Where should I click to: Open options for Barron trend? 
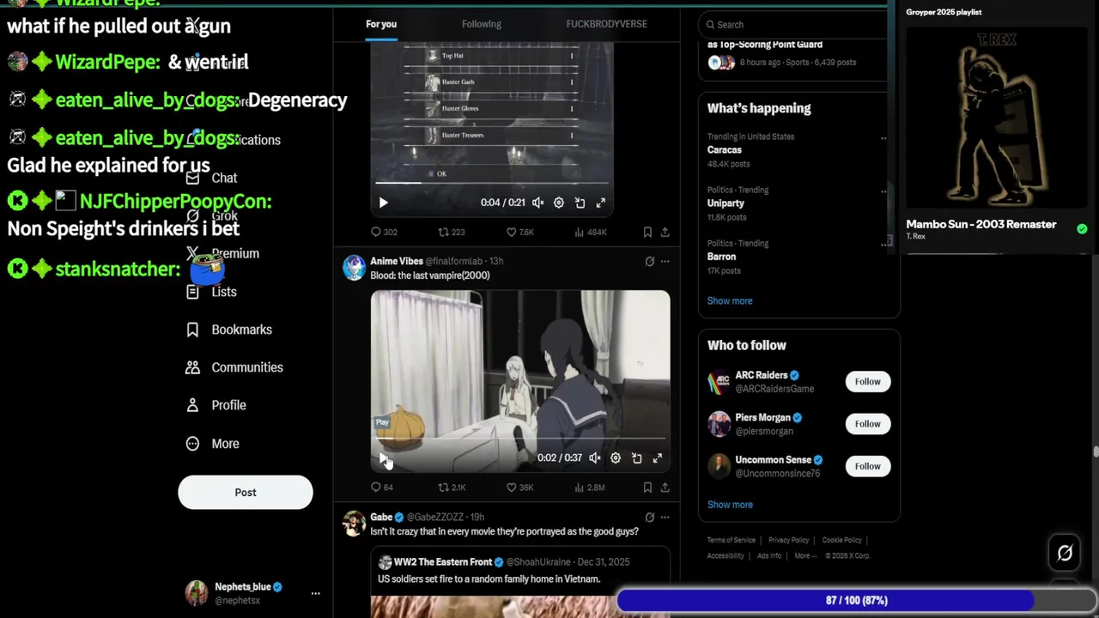tap(884, 244)
